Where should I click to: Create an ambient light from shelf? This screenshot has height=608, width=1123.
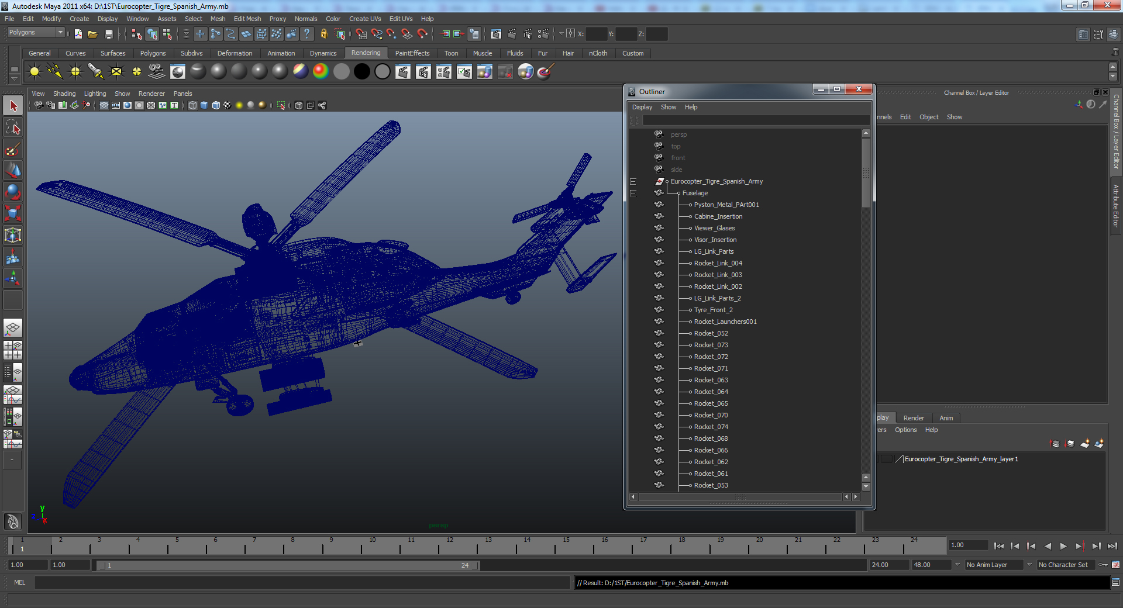point(35,72)
